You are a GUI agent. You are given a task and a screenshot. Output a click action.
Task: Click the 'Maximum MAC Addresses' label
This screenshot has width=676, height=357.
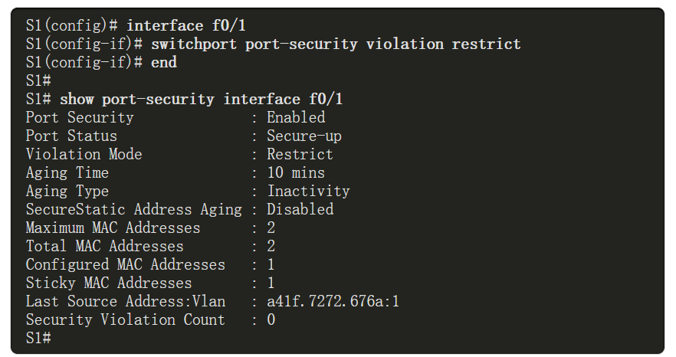tap(113, 228)
